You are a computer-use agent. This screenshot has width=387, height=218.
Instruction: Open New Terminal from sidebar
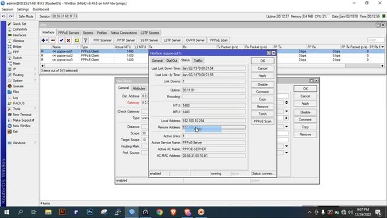[22, 114]
